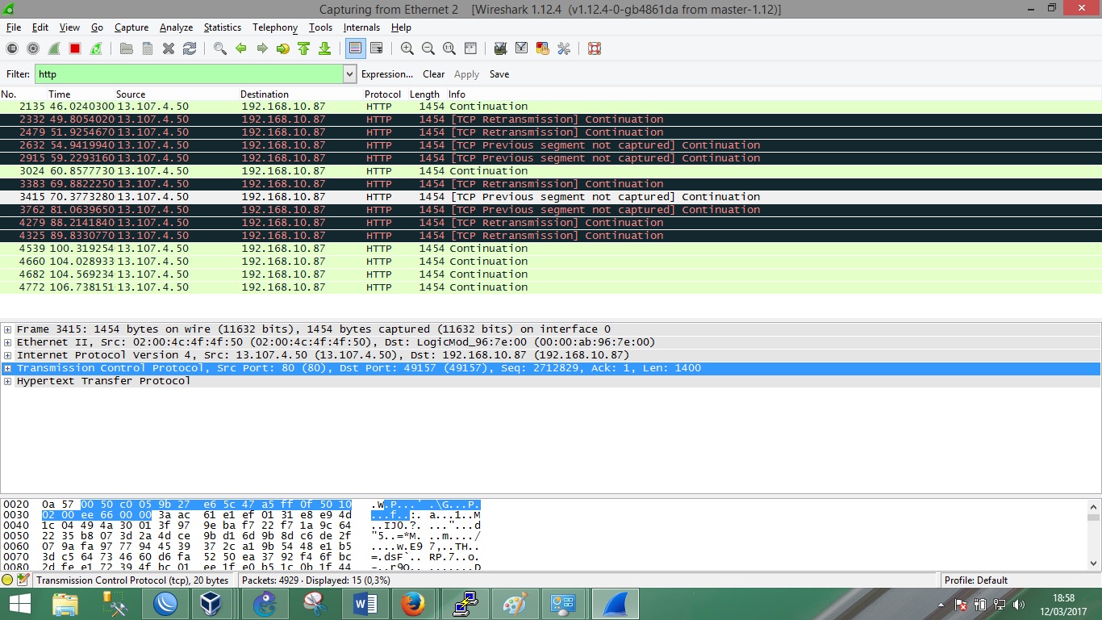This screenshot has height=620, width=1102.
Task: Start a new live capture
Action: coord(54,48)
